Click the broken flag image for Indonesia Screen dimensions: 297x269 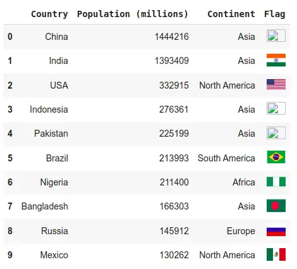(276, 108)
